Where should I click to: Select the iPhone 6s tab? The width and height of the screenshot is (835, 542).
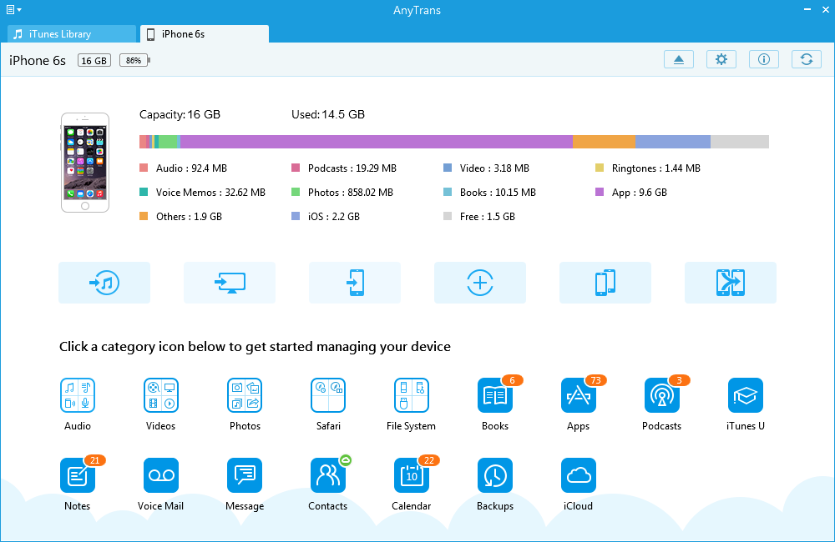pos(205,34)
